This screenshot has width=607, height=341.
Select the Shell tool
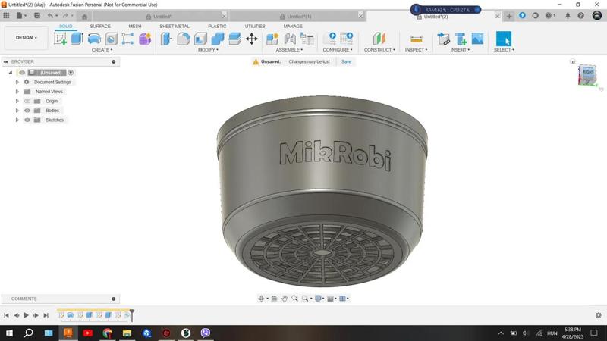coord(200,39)
